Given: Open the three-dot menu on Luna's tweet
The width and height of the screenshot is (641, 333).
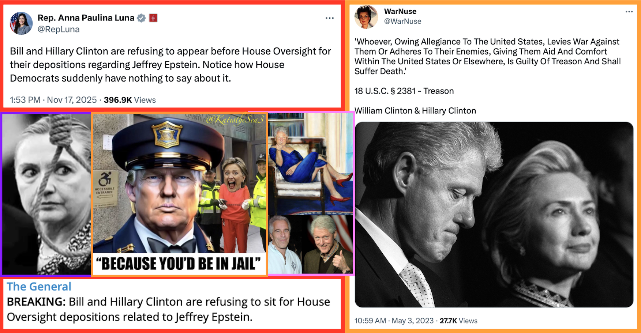Looking at the screenshot, I should [x=330, y=18].
